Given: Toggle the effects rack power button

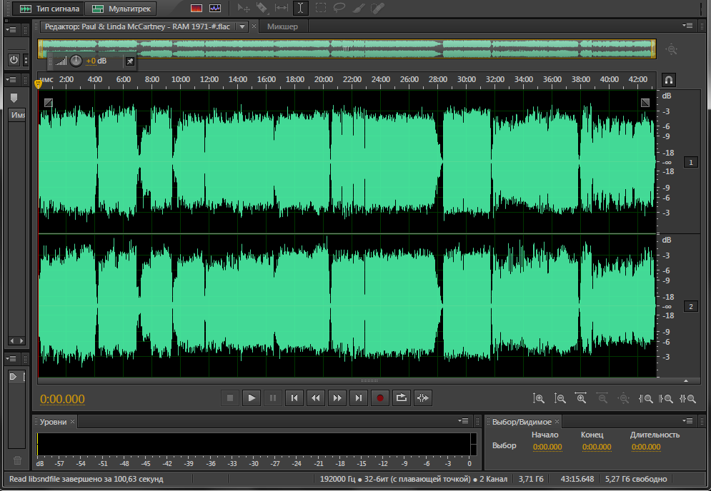Looking at the screenshot, I should coord(14,60).
